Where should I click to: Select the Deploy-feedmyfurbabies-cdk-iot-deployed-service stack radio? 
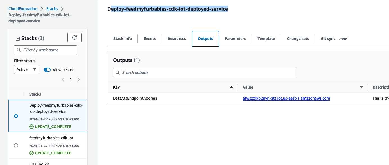[x=16, y=116]
